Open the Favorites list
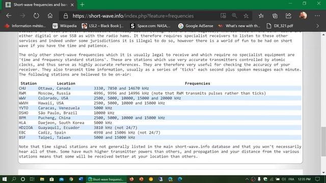 [x=261, y=16]
